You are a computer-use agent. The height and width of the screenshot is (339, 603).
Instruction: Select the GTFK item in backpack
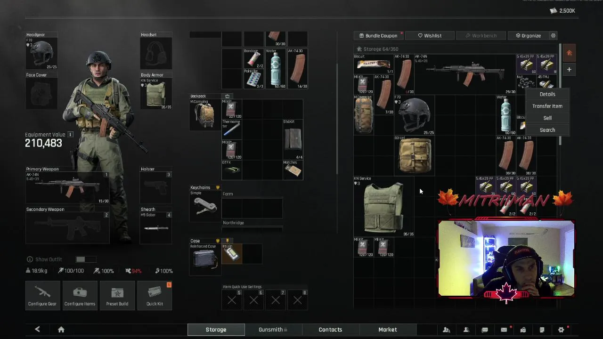(x=231, y=170)
